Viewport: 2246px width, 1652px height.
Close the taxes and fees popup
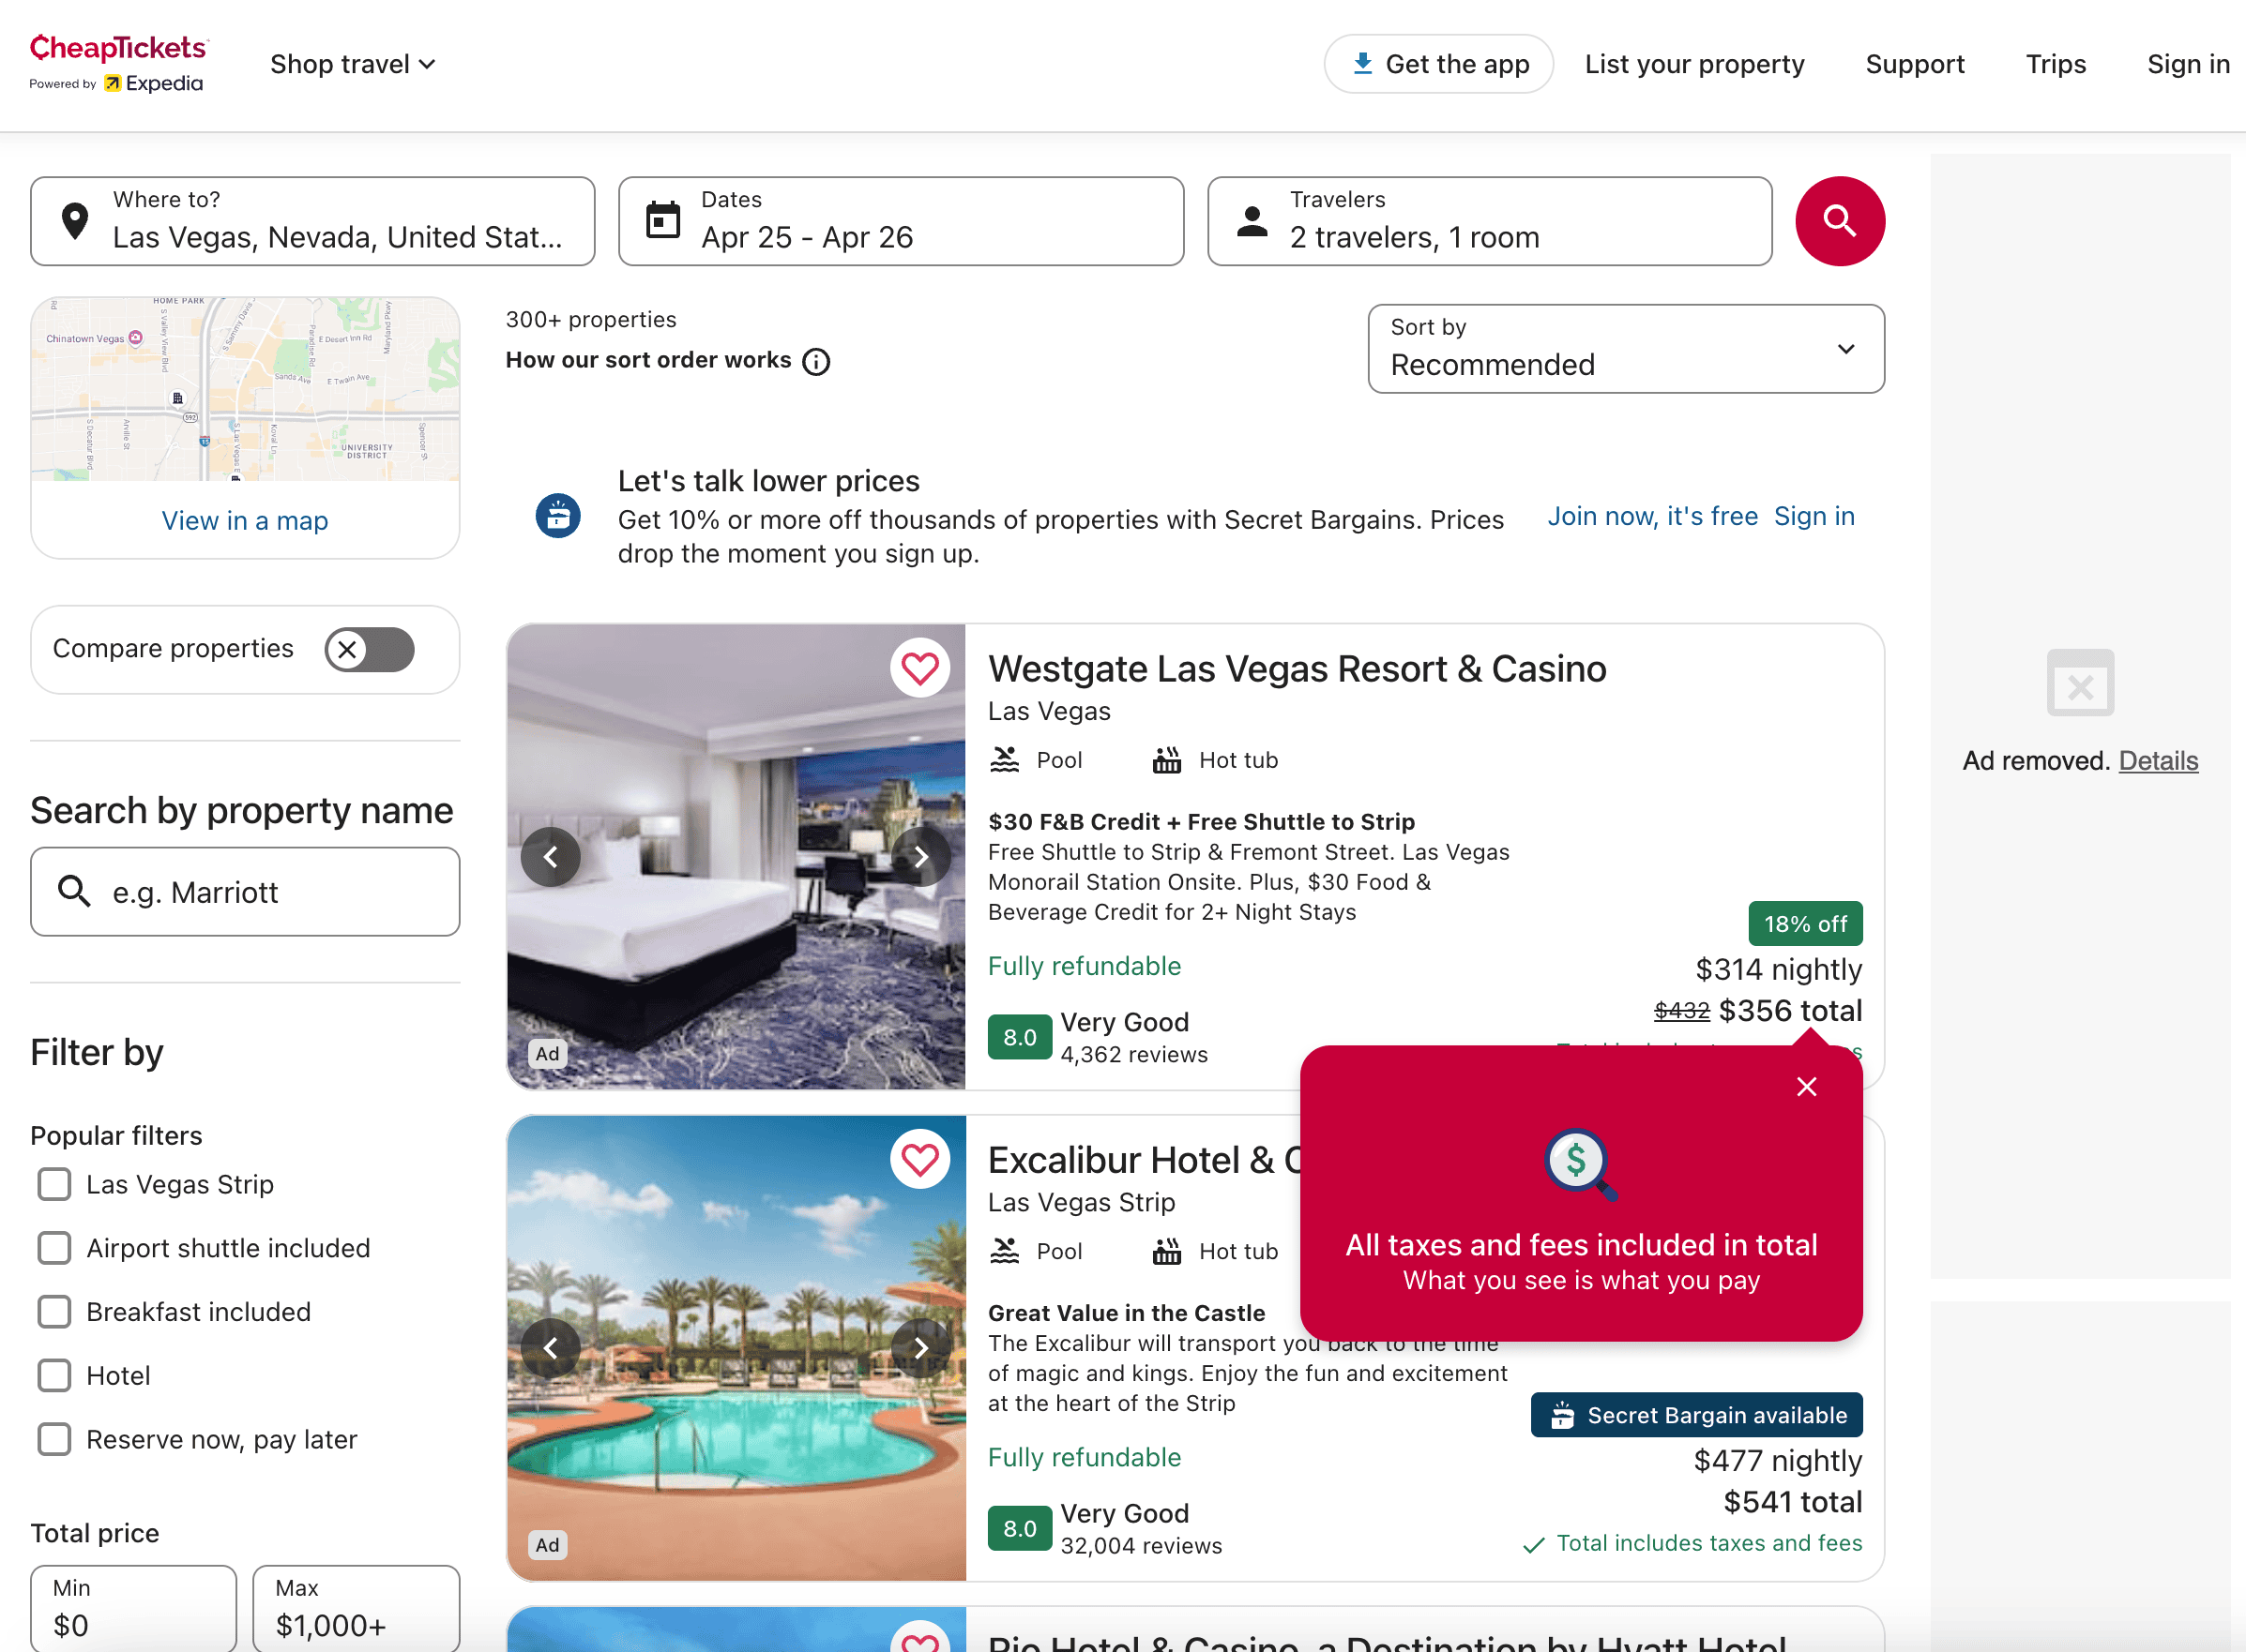click(x=1806, y=1086)
